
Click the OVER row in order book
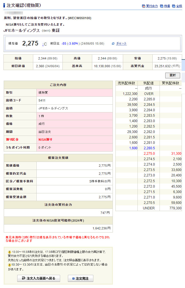click(149, 94)
